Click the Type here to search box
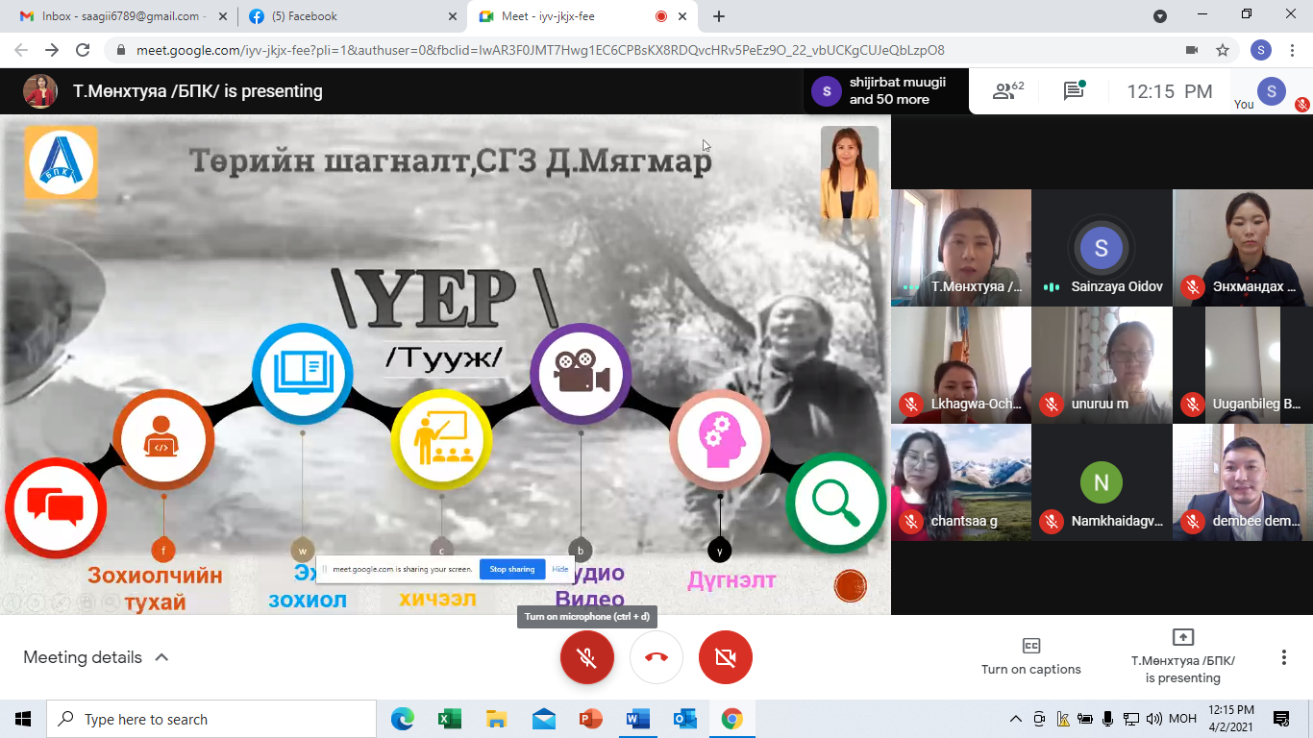1313x738 pixels. 211,719
